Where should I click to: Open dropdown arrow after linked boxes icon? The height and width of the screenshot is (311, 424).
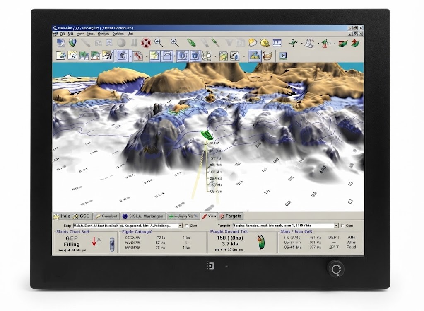click(x=215, y=56)
